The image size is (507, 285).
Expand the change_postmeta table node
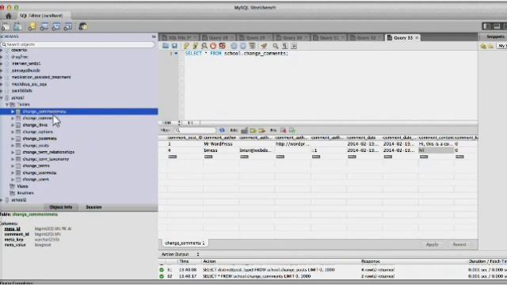(13, 139)
